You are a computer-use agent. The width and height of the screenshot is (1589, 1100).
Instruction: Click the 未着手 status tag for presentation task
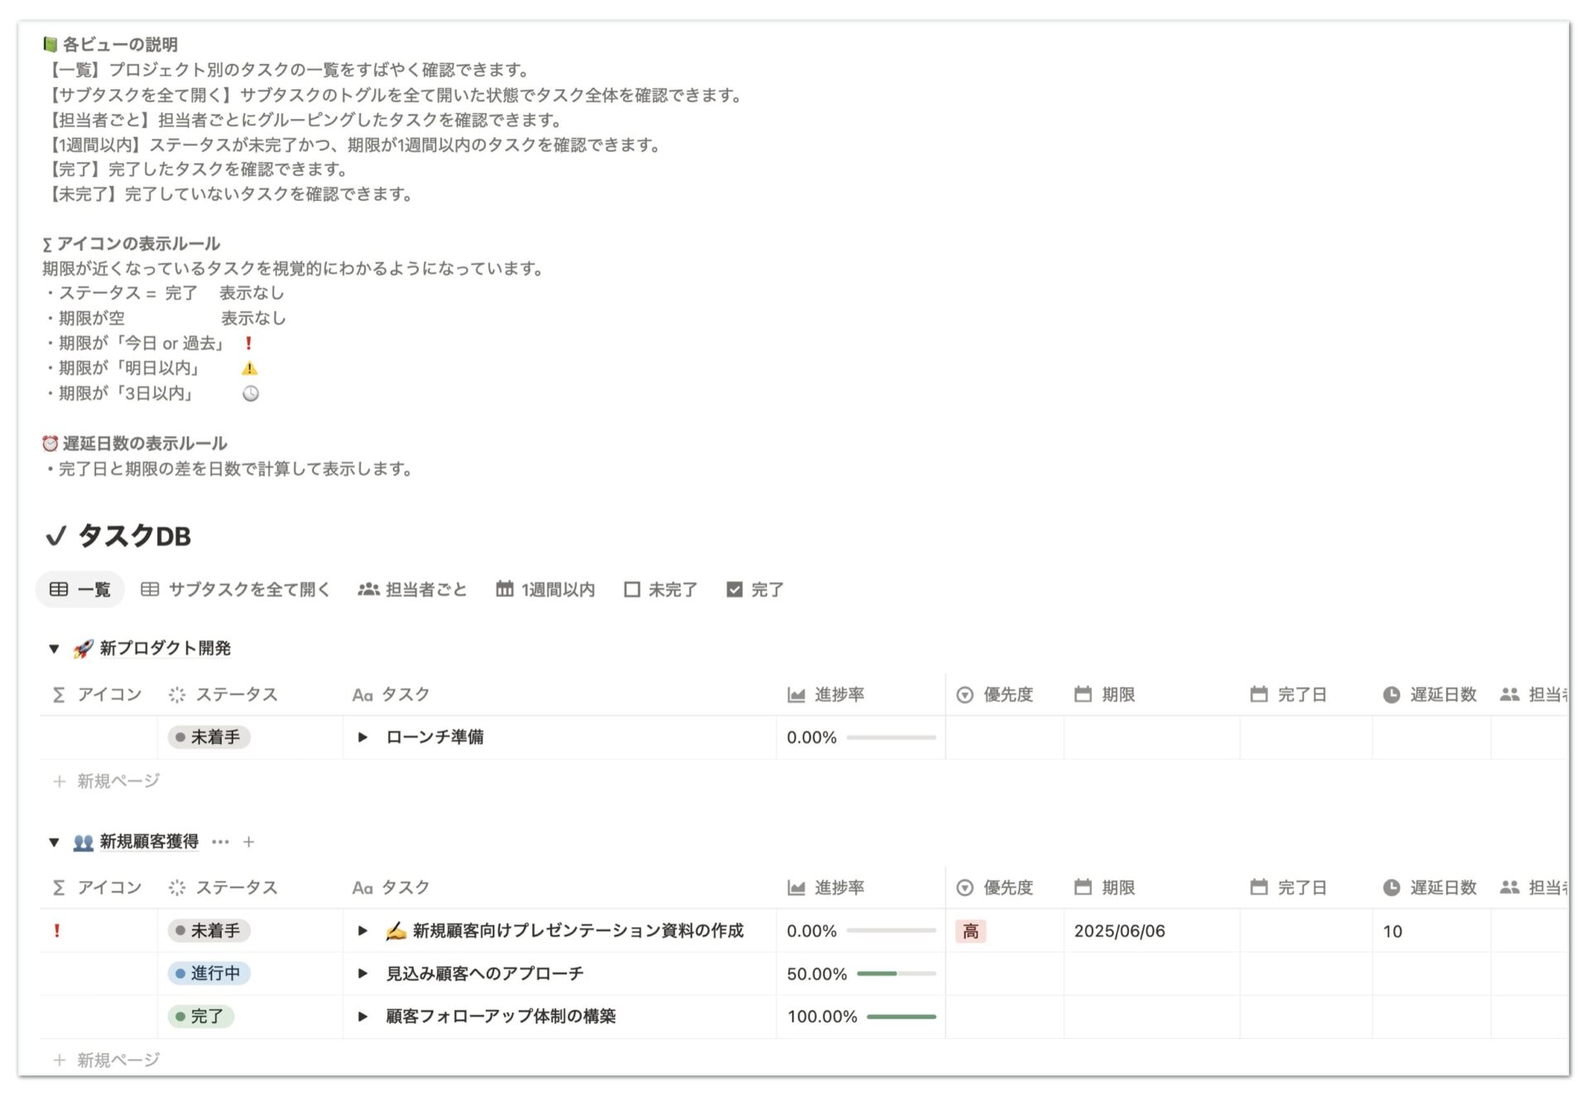209,930
